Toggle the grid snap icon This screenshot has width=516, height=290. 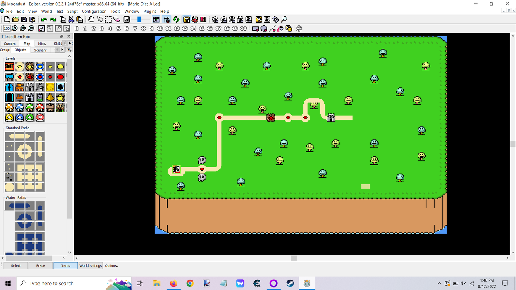click(166, 19)
